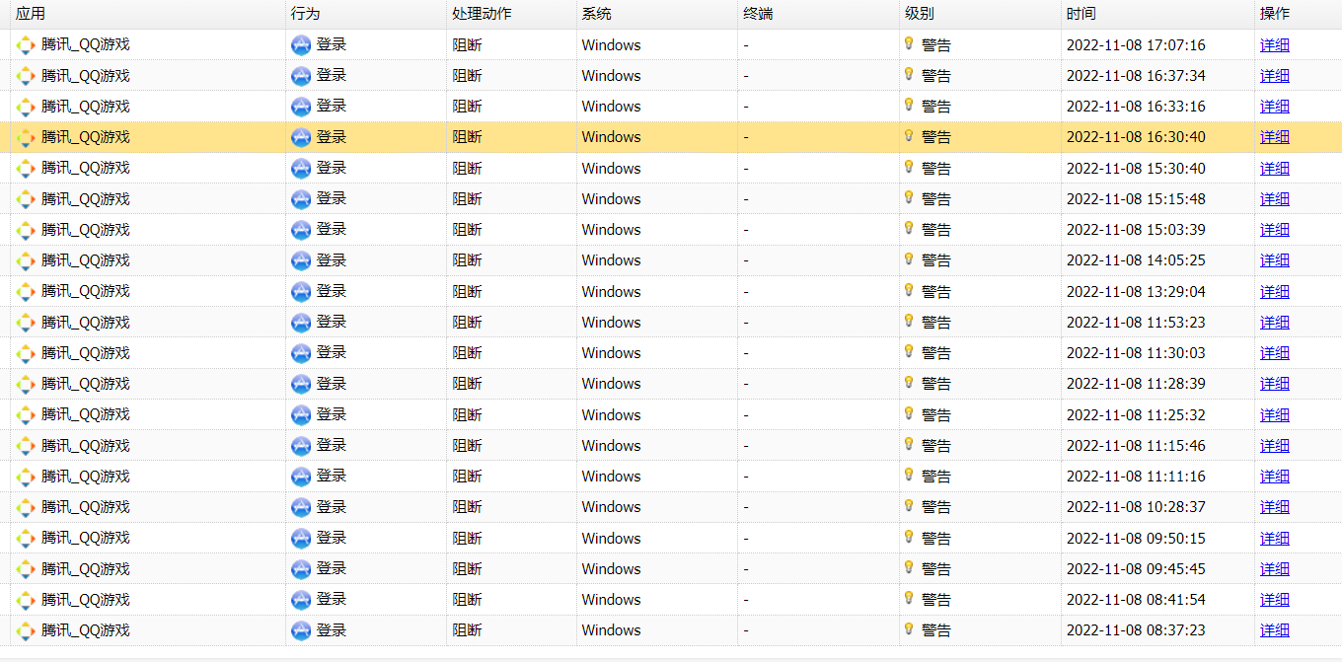
Task: Click QQ游戏 app icon in 16:37:34 row
Action: 26,76
